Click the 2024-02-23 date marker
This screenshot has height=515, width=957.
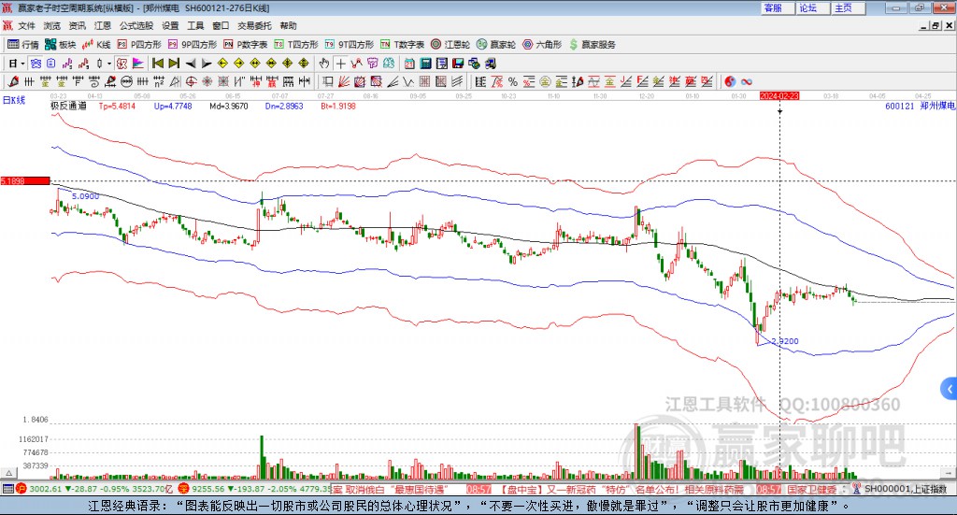tap(779, 95)
